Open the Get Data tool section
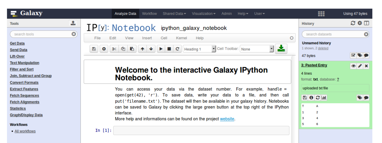382x143 pixels. pyautogui.click(x=17, y=43)
